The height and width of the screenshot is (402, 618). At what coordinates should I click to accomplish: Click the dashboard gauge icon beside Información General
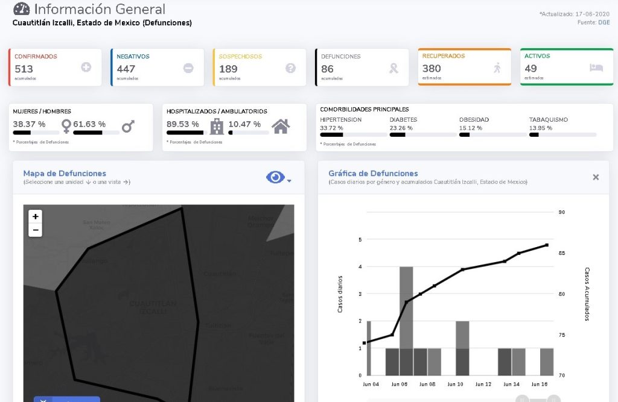(21, 9)
